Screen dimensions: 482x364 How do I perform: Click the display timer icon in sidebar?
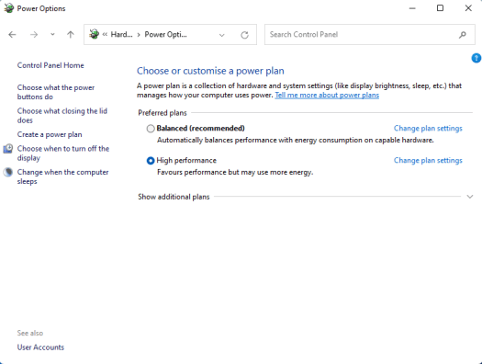point(8,149)
